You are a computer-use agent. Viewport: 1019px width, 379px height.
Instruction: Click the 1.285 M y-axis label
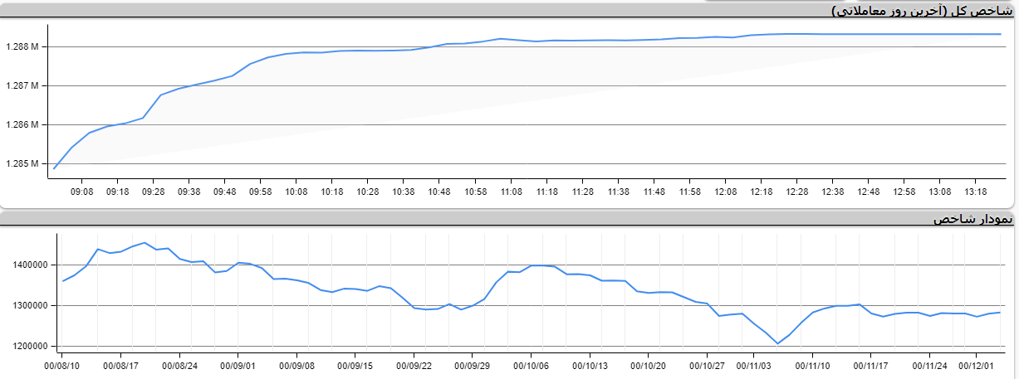22,163
